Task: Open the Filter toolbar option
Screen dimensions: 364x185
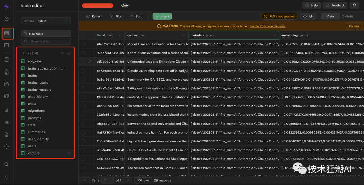Action: tap(116, 16)
